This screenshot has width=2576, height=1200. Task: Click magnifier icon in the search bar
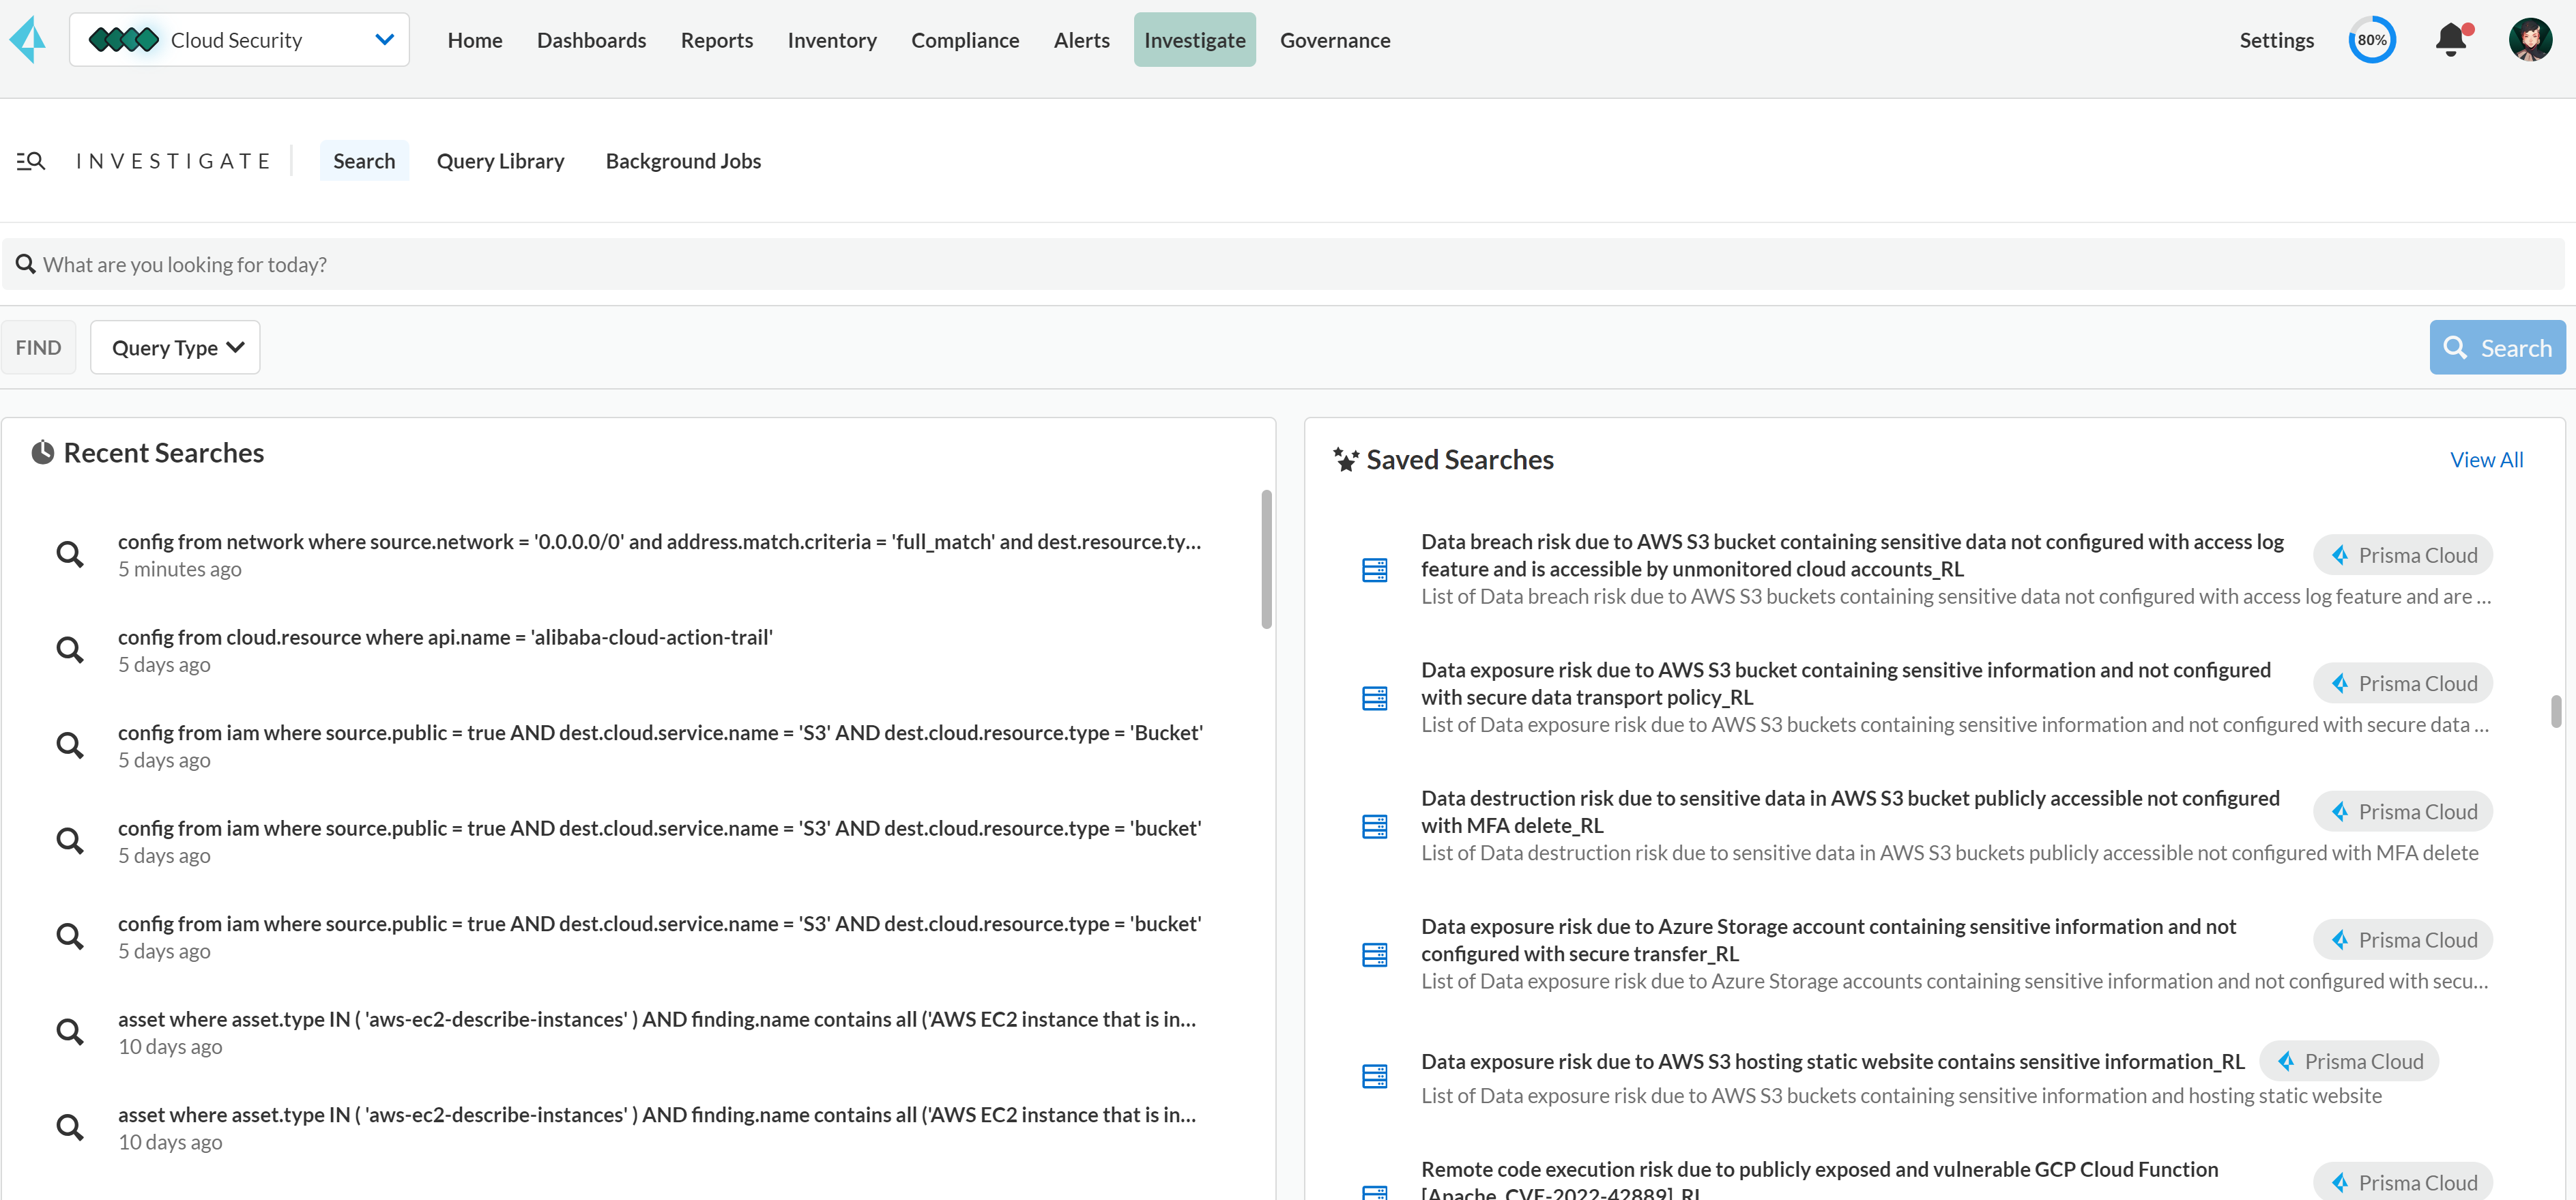click(x=26, y=264)
